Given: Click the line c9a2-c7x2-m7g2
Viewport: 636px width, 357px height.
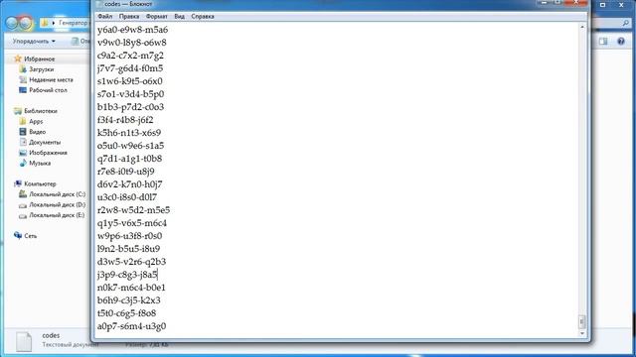Looking at the screenshot, I should click(x=130, y=56).
